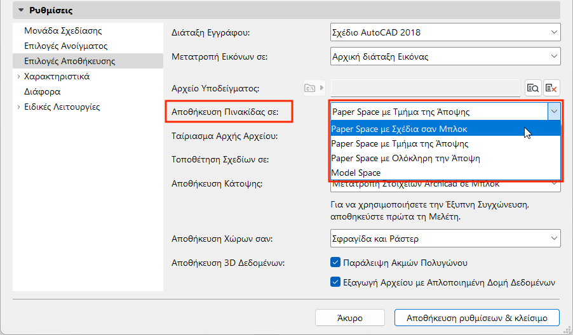Toggle Παράλειψη Ακμών Πολυγώνου checkbox
The height and width of the screenshot is (335, 573).
[x=336, y=262]
